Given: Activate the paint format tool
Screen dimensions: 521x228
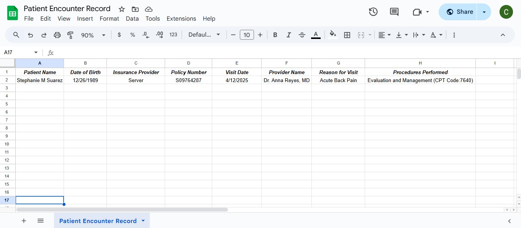Looking at the screenshot, I should (70, 35).
